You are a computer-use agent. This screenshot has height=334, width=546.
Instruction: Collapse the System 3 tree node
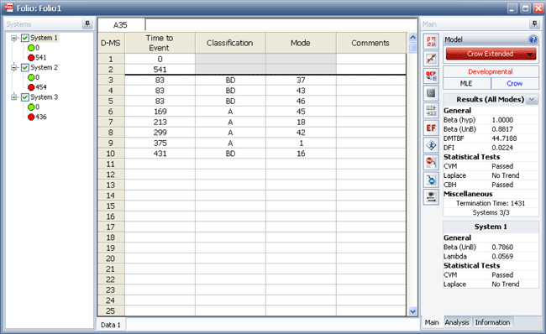coord(14,97)
